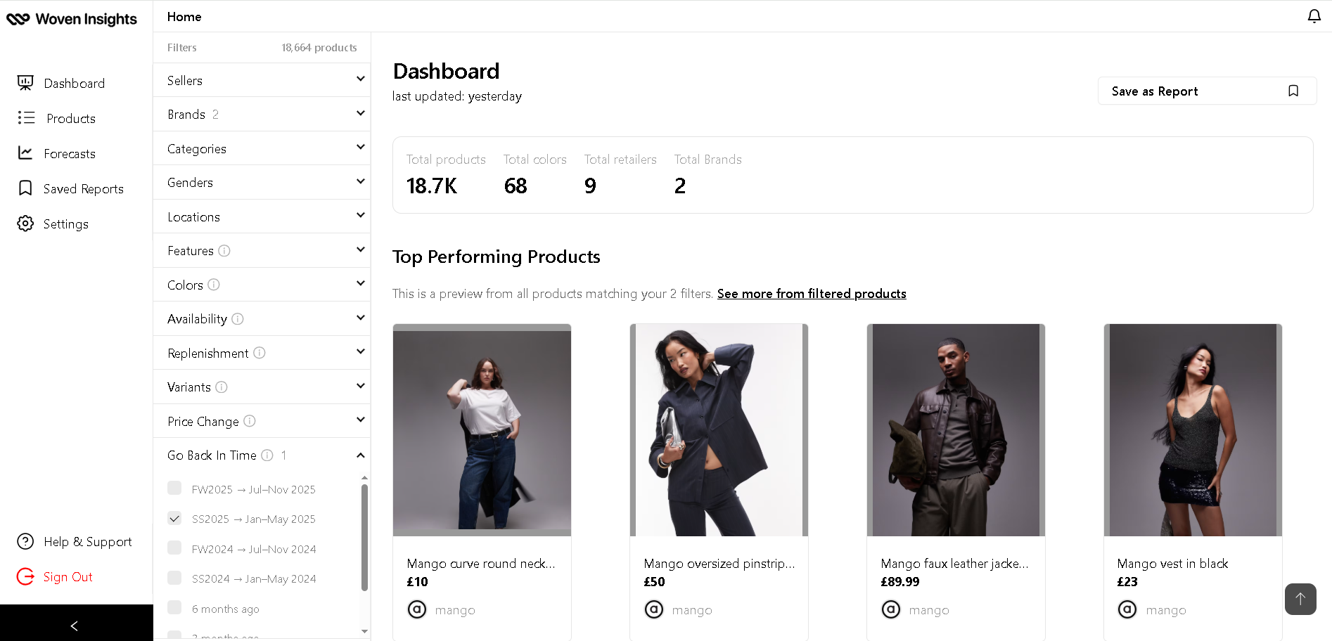Screen dimensions: 1332x641
Task: Click the Settings gear icon
Action: pos(25,224)
